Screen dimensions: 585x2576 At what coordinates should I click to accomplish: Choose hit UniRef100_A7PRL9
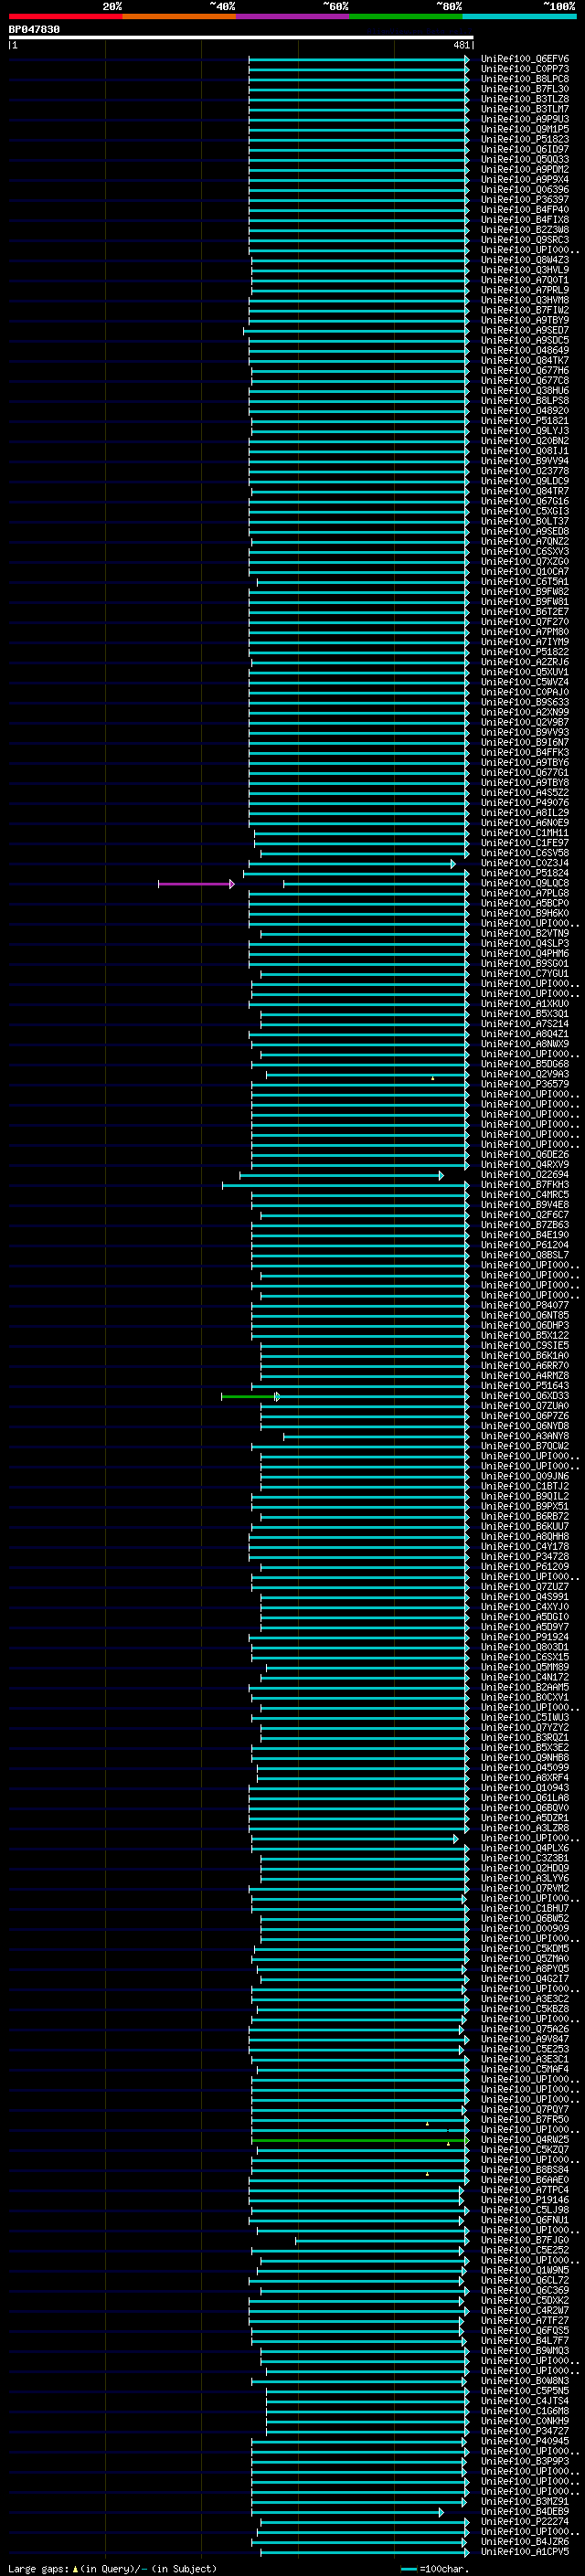coord(524,290)
